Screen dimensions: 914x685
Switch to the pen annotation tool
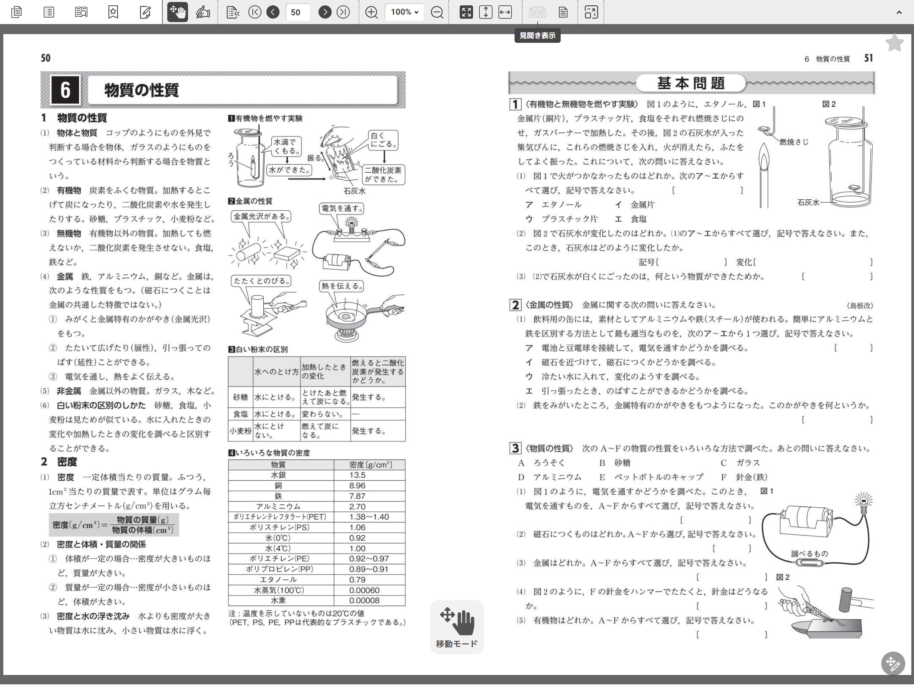[x=203, y=12]
